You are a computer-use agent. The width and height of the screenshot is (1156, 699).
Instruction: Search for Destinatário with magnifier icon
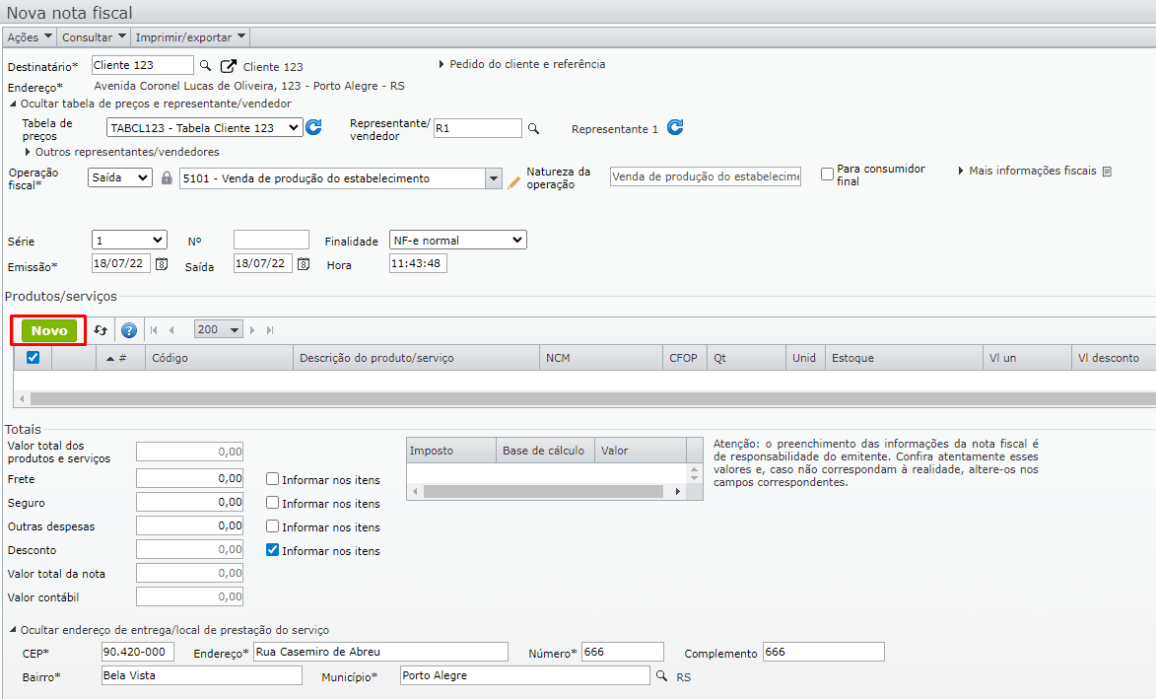click(206, 66)
